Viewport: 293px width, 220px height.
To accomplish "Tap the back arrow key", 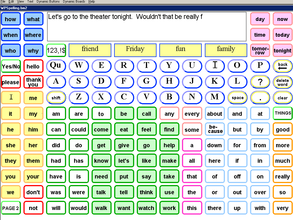I will tap(282, 66).
